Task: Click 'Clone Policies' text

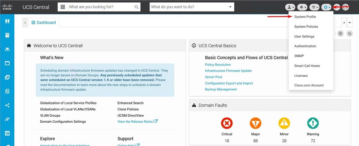Action: click(x=128, y=109)
